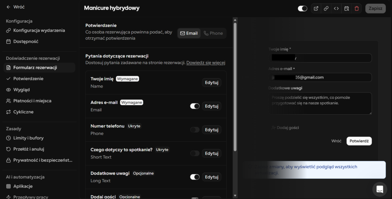The image size is (392, 199).
Task: Click the Ukryte badge next to Numer telefonu
Action: (134, 126)
